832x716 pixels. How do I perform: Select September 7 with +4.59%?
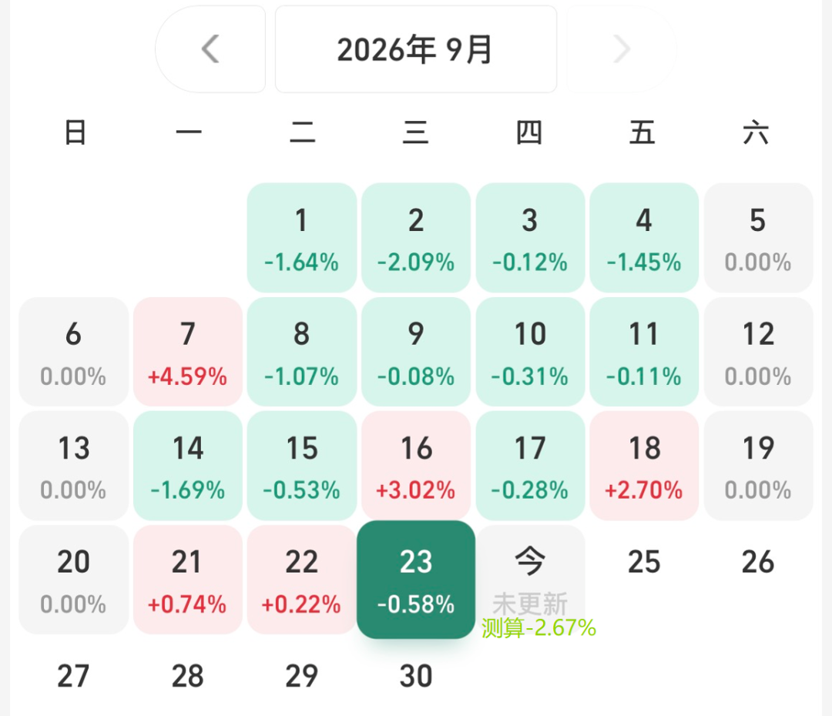pyautogui.click(x=188, y=352)
